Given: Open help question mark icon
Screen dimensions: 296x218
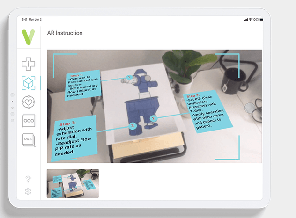Looking at the screenshot, I should coord(29,179).
